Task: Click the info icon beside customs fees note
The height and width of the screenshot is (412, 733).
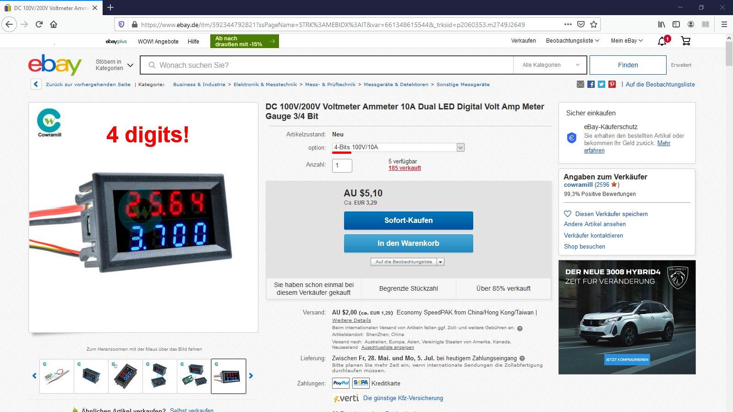Action: coord(520,328)
